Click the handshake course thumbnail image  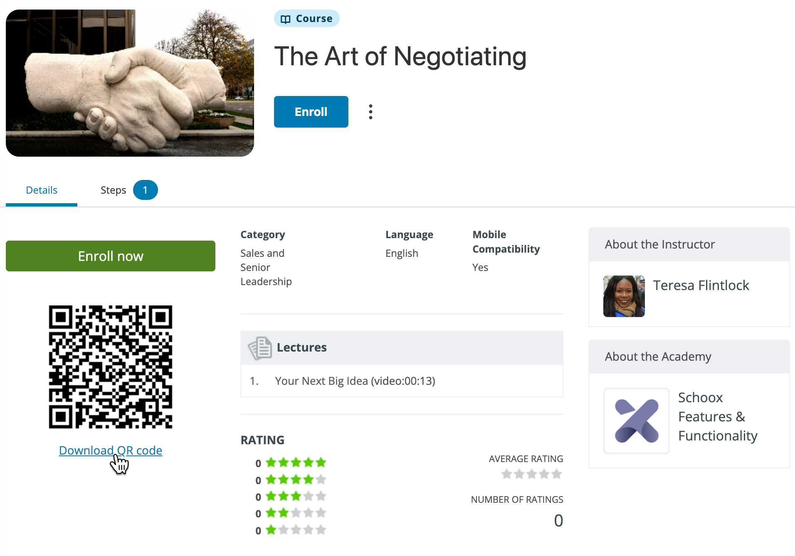tap(130, 83)
